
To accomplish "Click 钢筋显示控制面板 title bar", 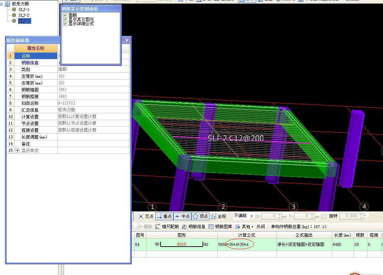I will pos(91,9).
